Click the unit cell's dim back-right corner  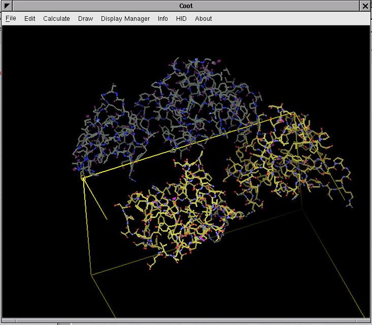(x=303, y=208)
